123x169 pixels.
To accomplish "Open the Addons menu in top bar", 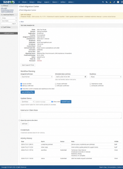I will 71,2.
